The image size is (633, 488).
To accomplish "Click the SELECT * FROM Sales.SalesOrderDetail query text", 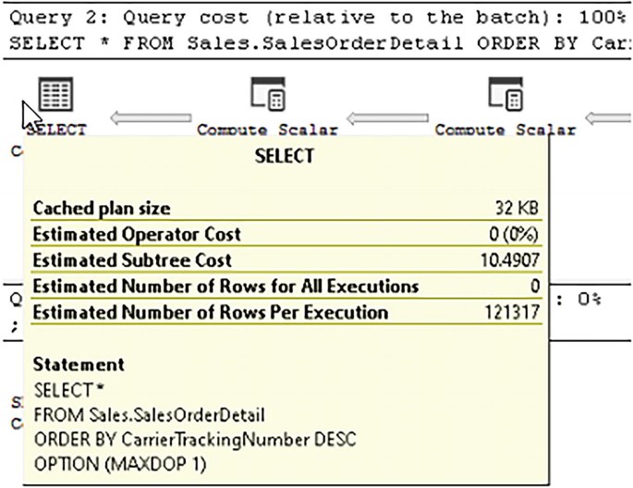I will click(316, 44).
